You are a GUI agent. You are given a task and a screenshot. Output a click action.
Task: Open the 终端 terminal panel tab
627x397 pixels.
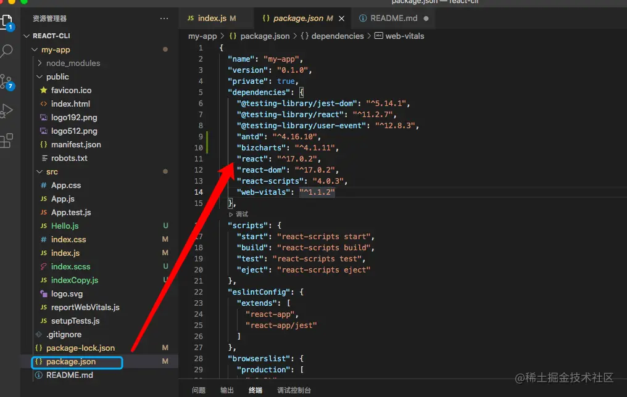(255, 390)
